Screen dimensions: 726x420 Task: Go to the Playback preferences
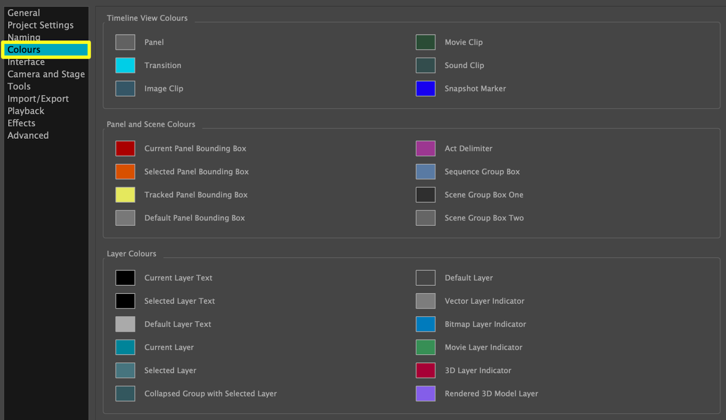click(25, 111)
